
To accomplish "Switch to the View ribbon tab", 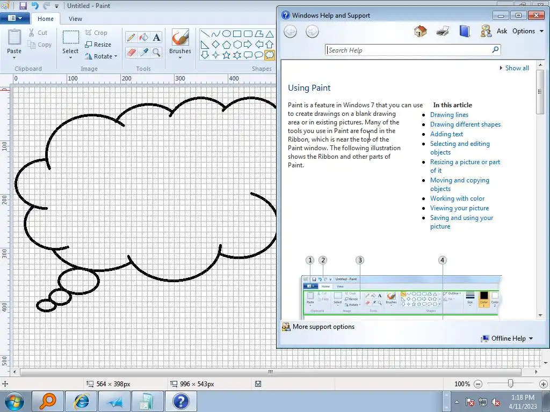I will pos(75,19).
